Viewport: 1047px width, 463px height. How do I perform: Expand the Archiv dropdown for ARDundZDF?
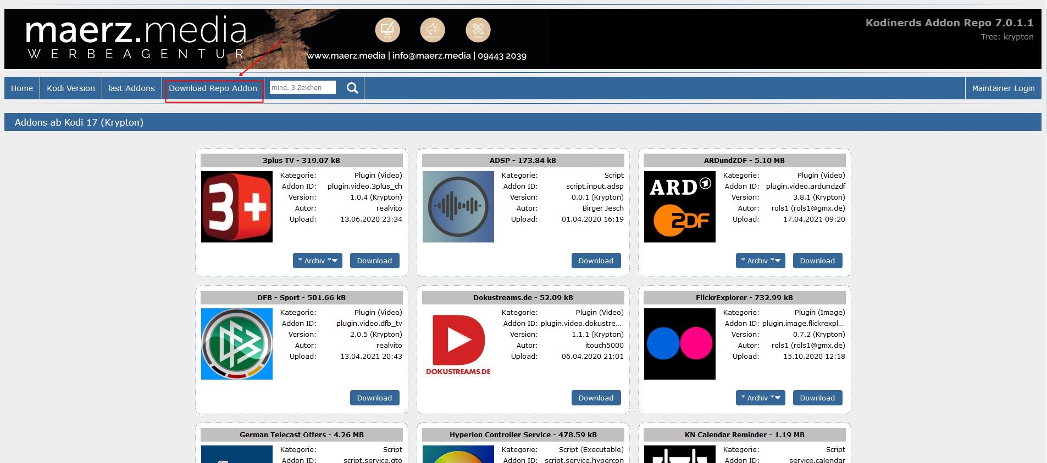click(761, 261)
